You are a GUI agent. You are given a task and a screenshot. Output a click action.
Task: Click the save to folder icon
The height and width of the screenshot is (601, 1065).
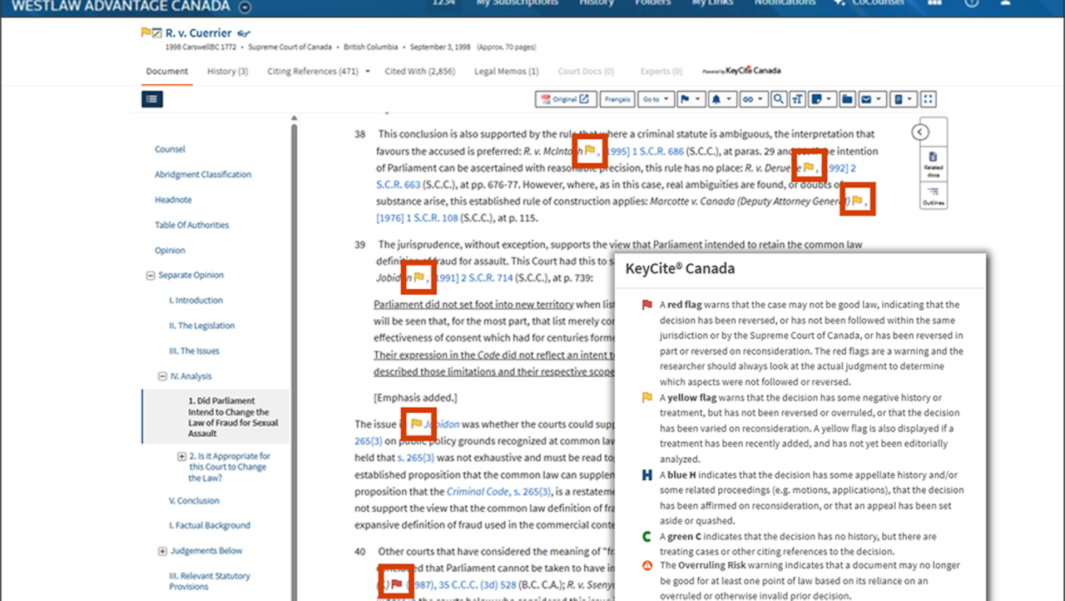pos(847,99)
